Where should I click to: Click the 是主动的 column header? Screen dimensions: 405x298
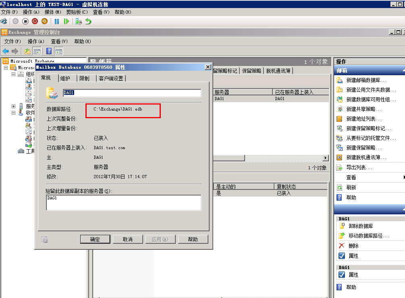(x=243, y=186)
